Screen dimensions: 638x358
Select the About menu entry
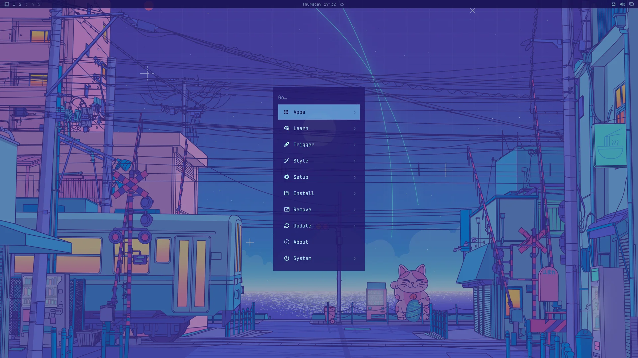(319, 242)
